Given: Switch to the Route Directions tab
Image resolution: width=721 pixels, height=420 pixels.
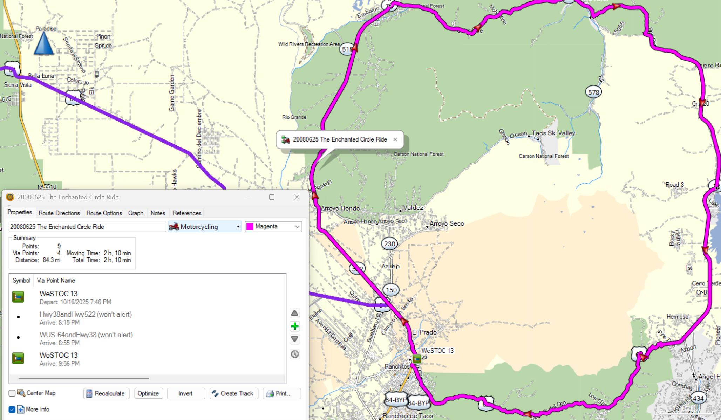Looking at the screenshot, I should tap(59, 213).
